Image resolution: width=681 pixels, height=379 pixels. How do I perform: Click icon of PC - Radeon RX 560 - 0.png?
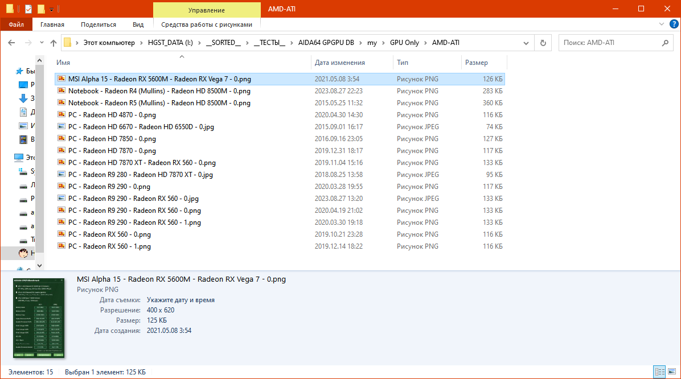[61, 234]
